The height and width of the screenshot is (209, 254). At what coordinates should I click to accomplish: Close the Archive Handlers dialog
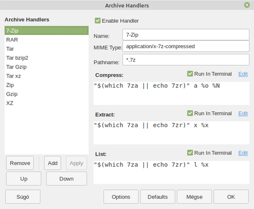pyautogui.click(x=247, y=5)
